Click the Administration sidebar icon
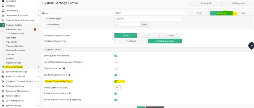This screenshot has width=254, height=108. pos(3,96)
